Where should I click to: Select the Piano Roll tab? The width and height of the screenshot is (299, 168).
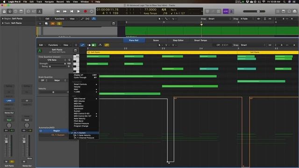coord(134,41)
